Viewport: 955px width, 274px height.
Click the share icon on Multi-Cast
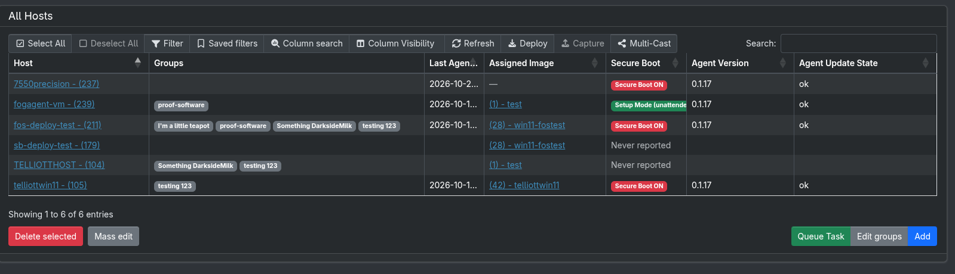(622, 43)
